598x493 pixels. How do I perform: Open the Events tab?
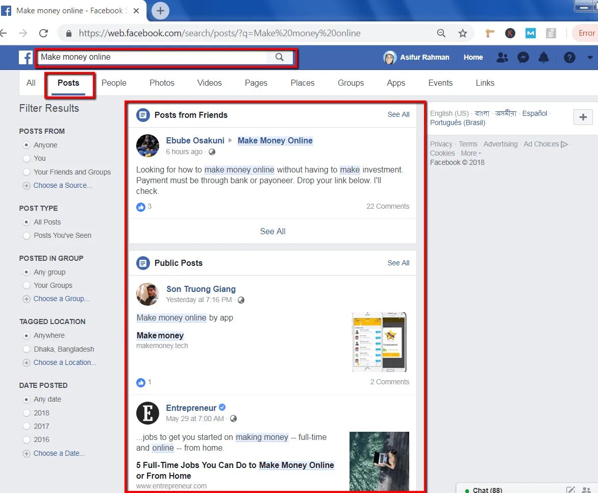click(440, 83)
